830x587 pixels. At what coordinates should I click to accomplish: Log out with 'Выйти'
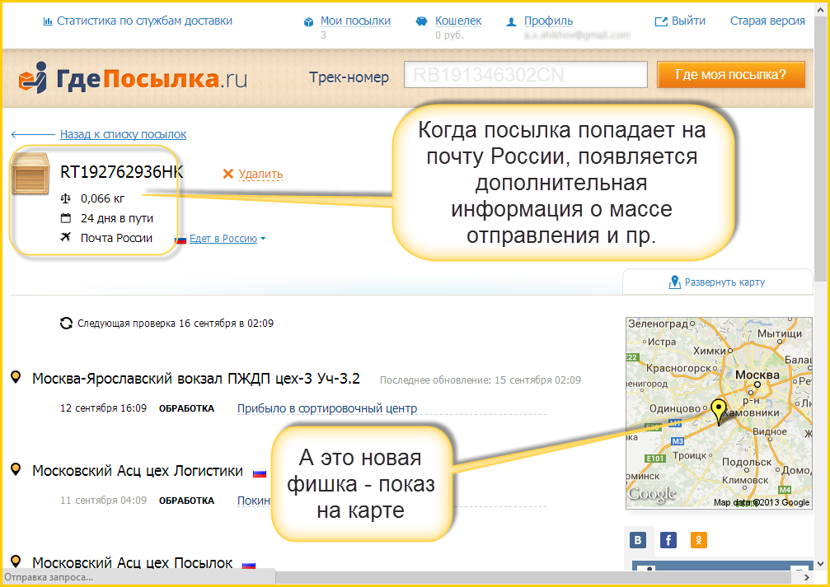pyautogui.click(x=688, y=21)
